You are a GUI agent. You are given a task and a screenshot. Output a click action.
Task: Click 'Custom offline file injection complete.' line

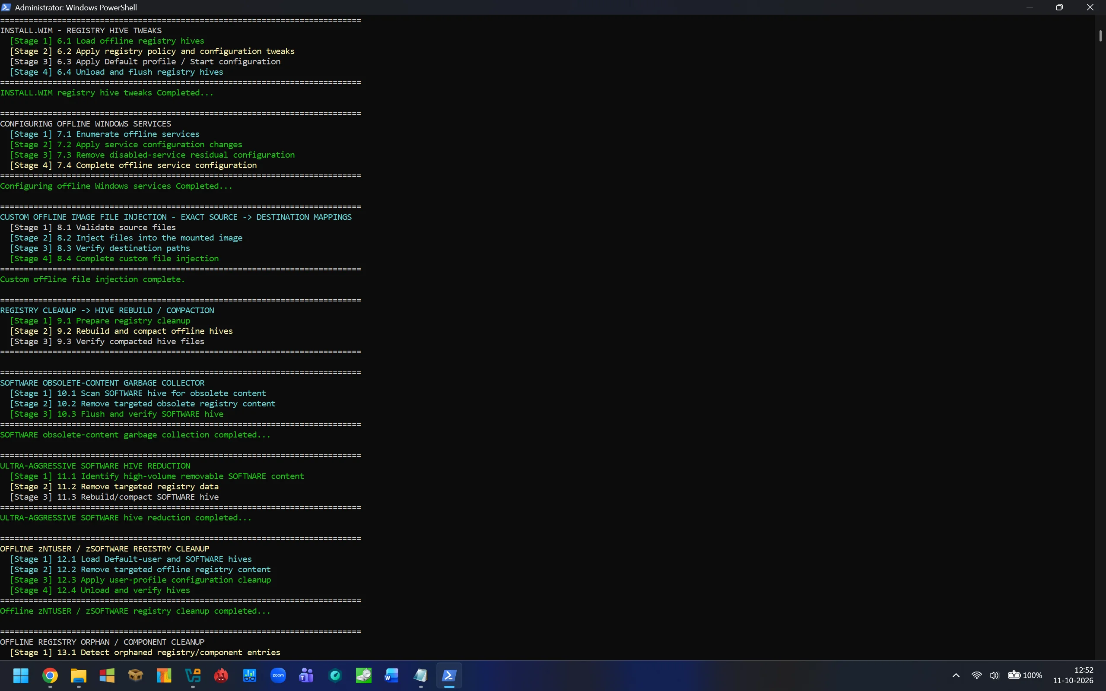tap(92, 279)
